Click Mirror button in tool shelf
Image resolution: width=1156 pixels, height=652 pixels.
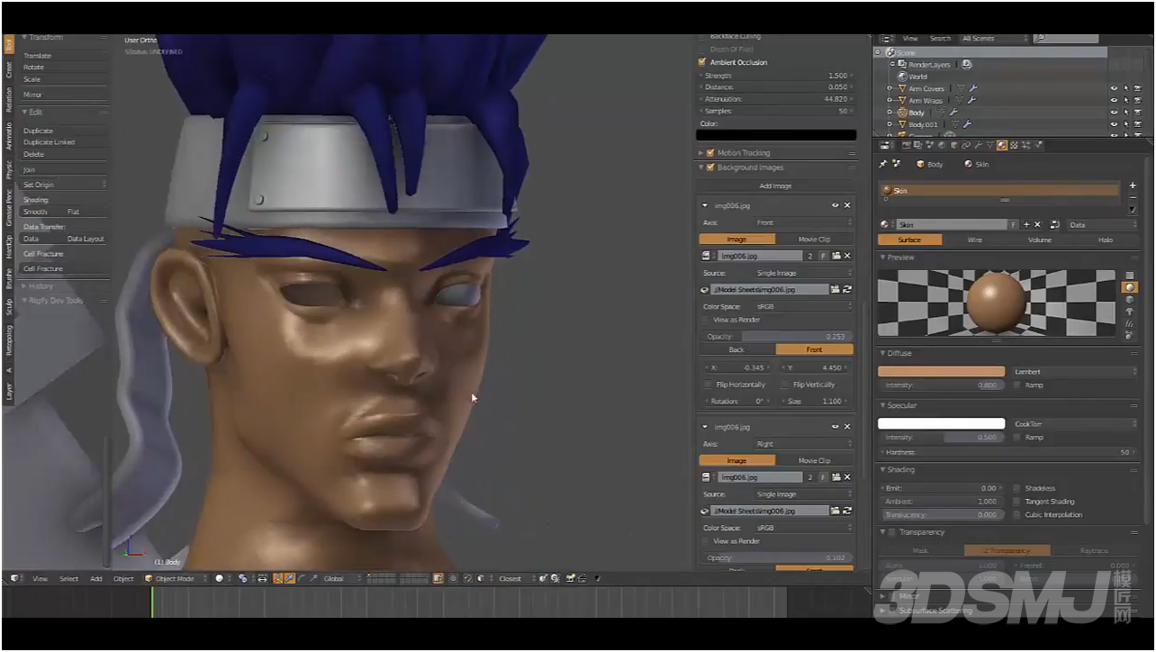pos(64,95)
